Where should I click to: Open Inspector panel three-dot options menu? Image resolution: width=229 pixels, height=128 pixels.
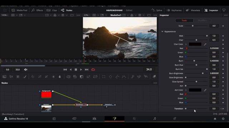[226, 15]
